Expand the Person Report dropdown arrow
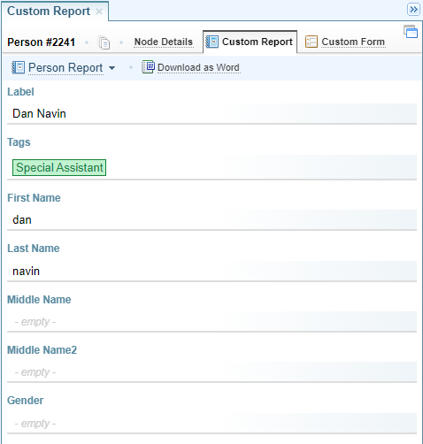Screen dimensions: 423x444 click(112, 68)
